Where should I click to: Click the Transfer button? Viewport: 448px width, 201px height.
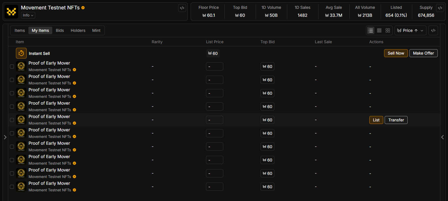396,120
